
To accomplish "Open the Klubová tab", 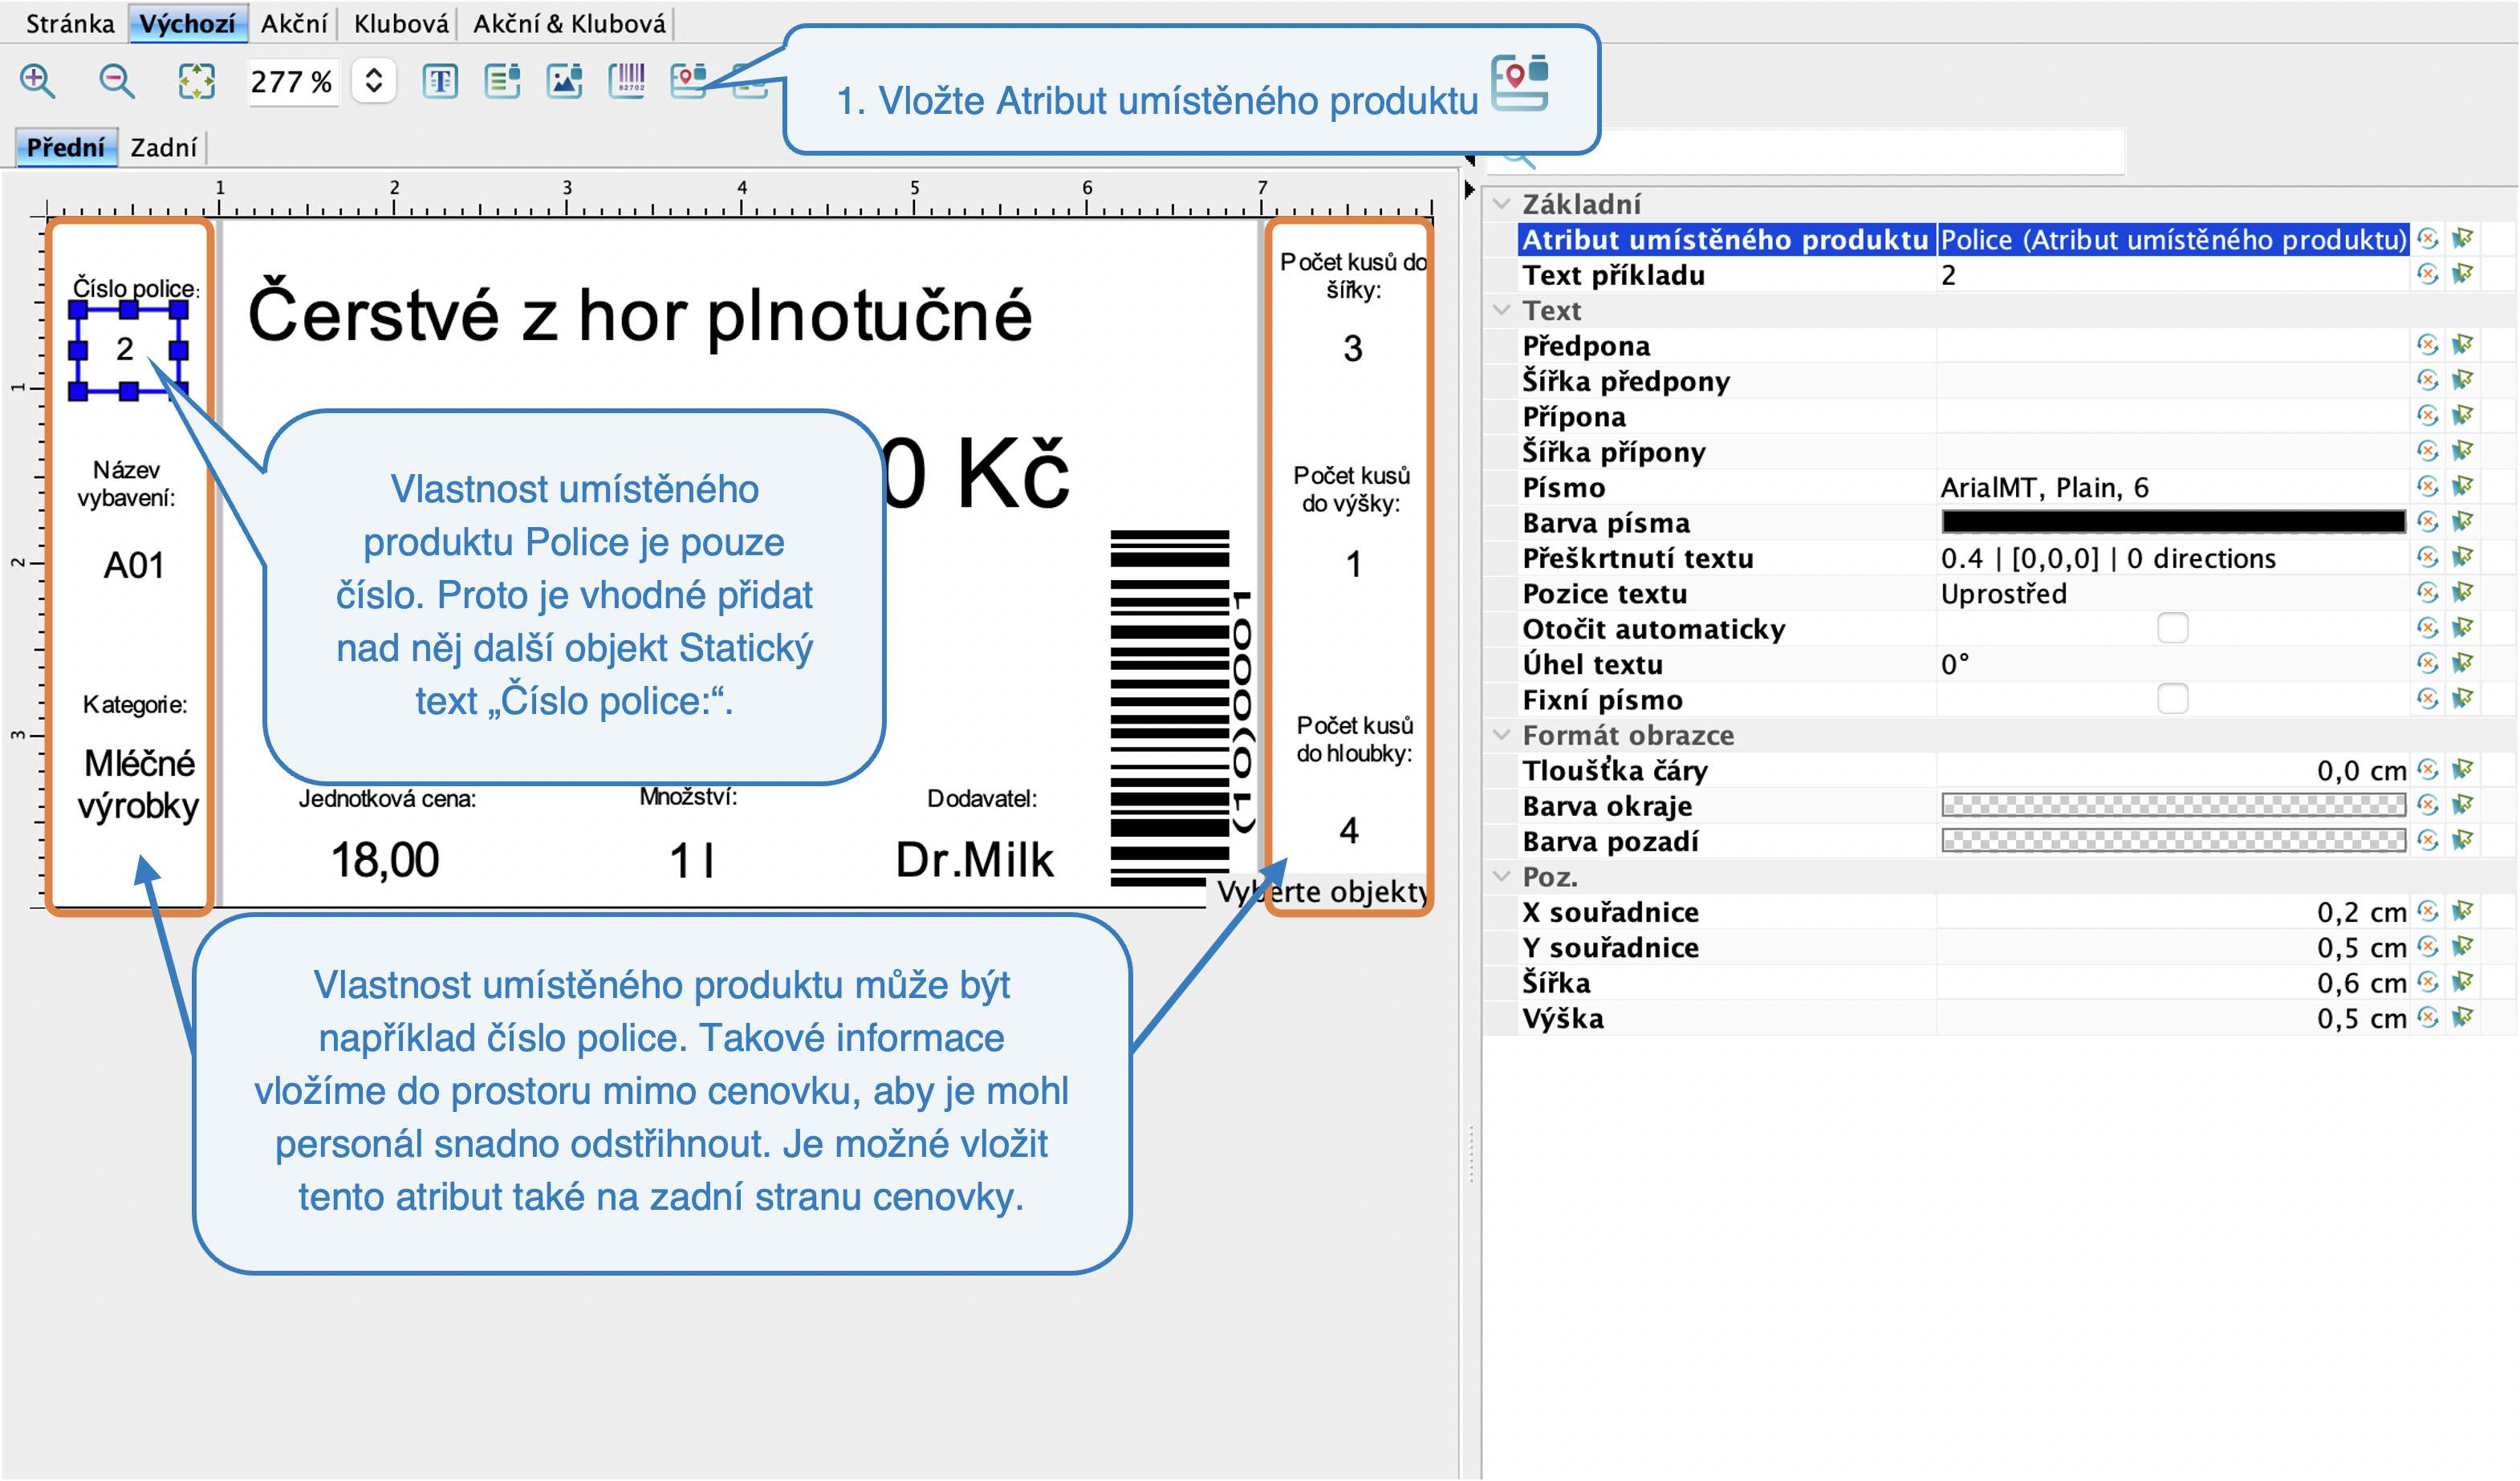I will pyautogui.click(x=401, y=23).
